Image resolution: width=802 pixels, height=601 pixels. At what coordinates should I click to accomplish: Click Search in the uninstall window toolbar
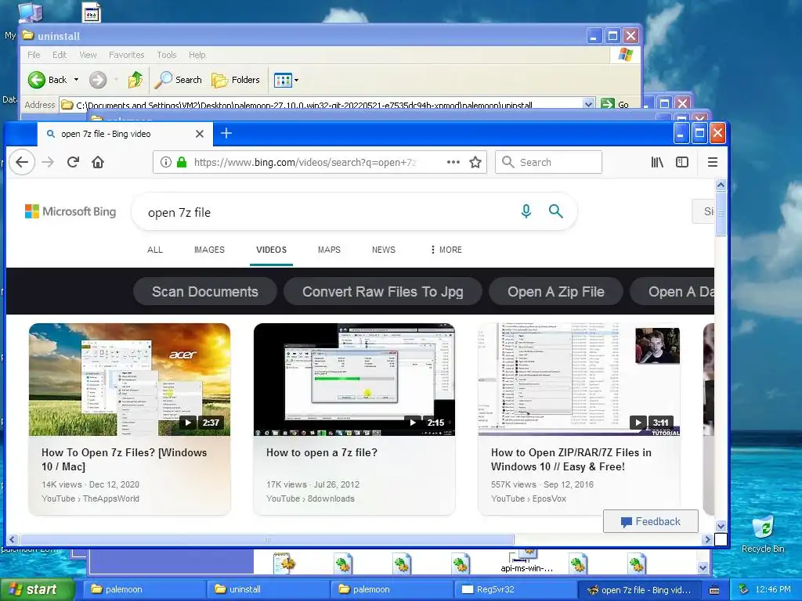coord(179,80)
